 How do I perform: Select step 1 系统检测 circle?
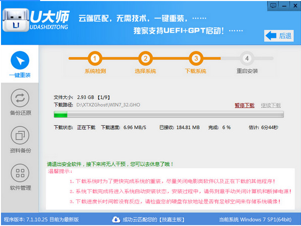coord(96,58)
